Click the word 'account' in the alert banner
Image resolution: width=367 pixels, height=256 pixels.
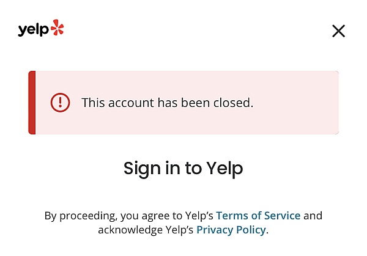[131, 103]
